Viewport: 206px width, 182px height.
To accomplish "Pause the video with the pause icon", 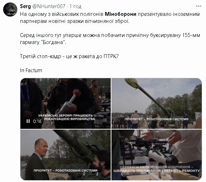I will [28, 121].
